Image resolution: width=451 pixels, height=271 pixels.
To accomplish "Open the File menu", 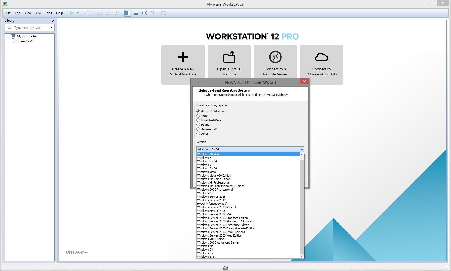I will (8, 13).
